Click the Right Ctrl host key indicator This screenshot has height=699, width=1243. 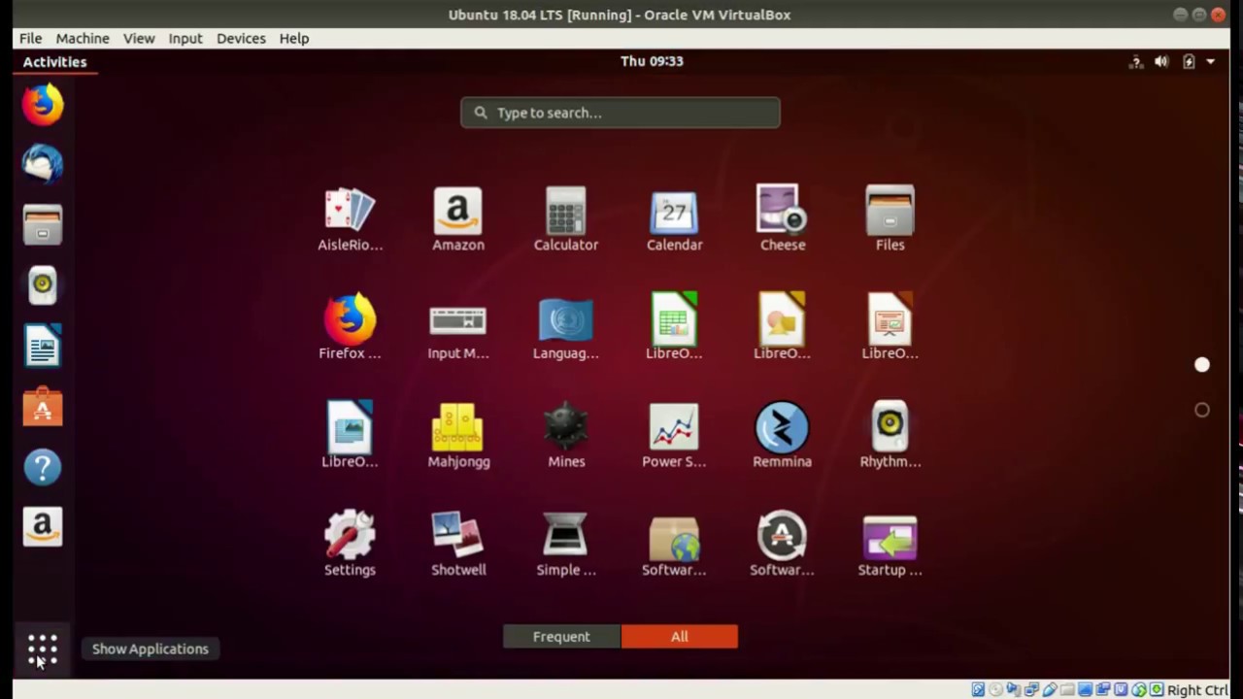click(1197, 690)
